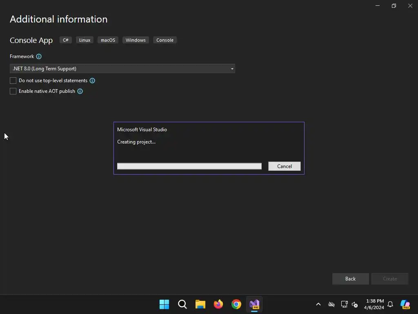Open Google Chrome from the taskbar

click(236, 304)
